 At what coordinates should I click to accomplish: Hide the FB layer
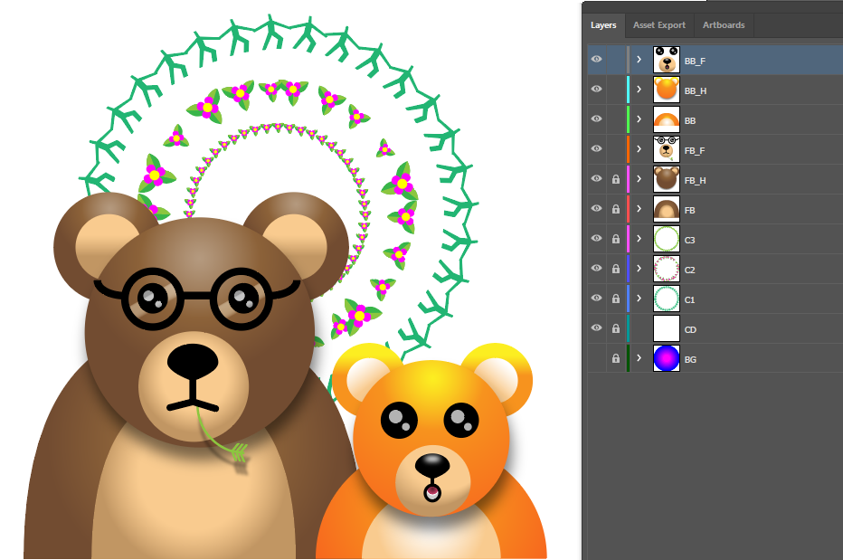pyautogui.click(x=596, y=209)
